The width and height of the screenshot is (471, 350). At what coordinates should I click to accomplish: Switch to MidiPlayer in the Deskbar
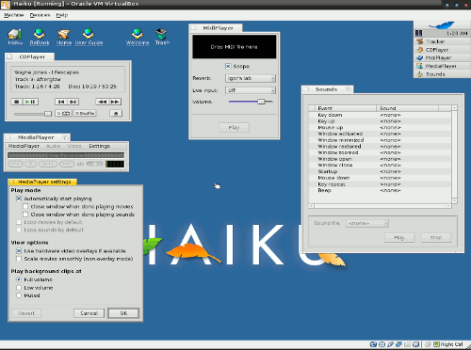click(442, 57)
